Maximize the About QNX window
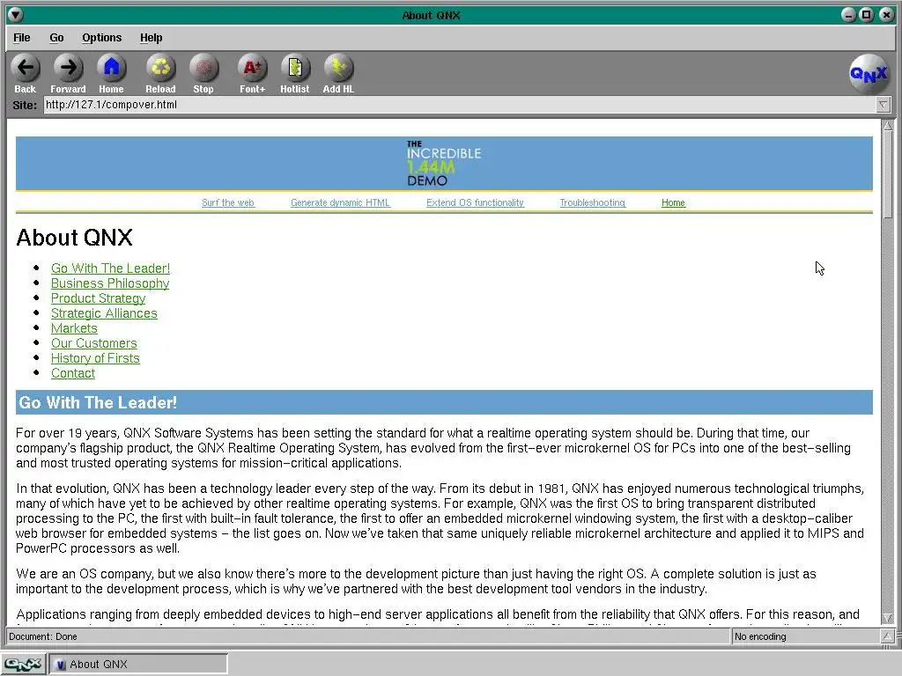The width and height of the screenshot is (902, 676). [867, 15]
